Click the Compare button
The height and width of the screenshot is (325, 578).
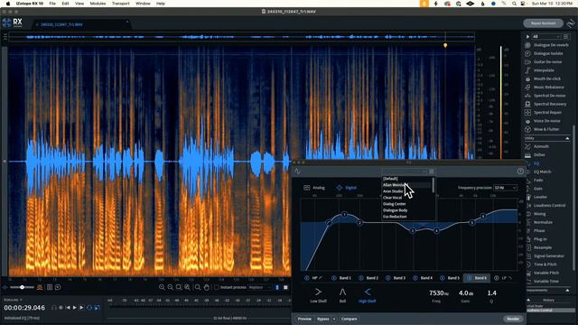[x=349, y=319]
